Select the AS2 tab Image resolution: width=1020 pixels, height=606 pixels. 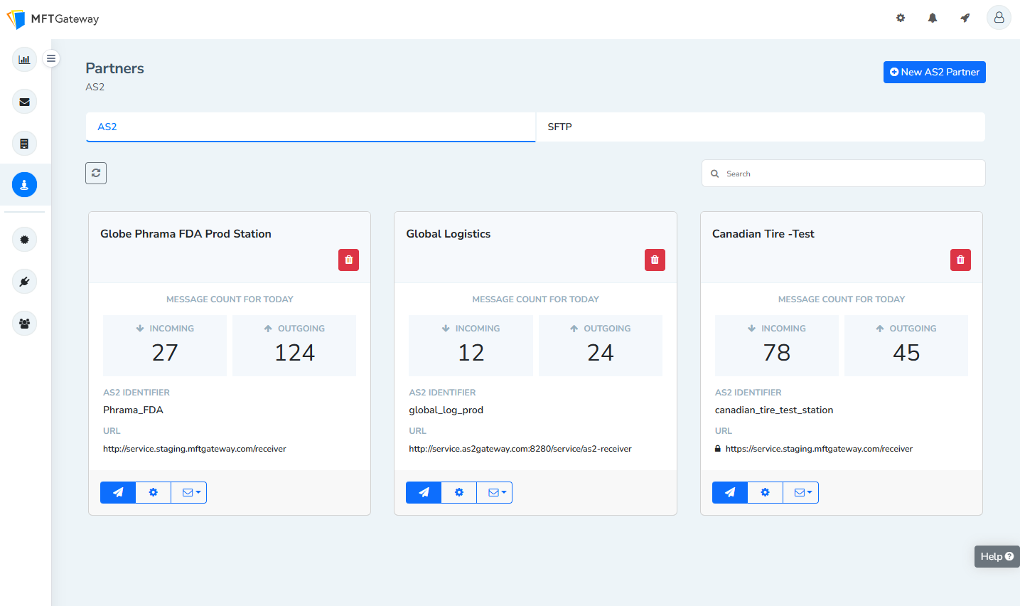click(x=311, y=127)
